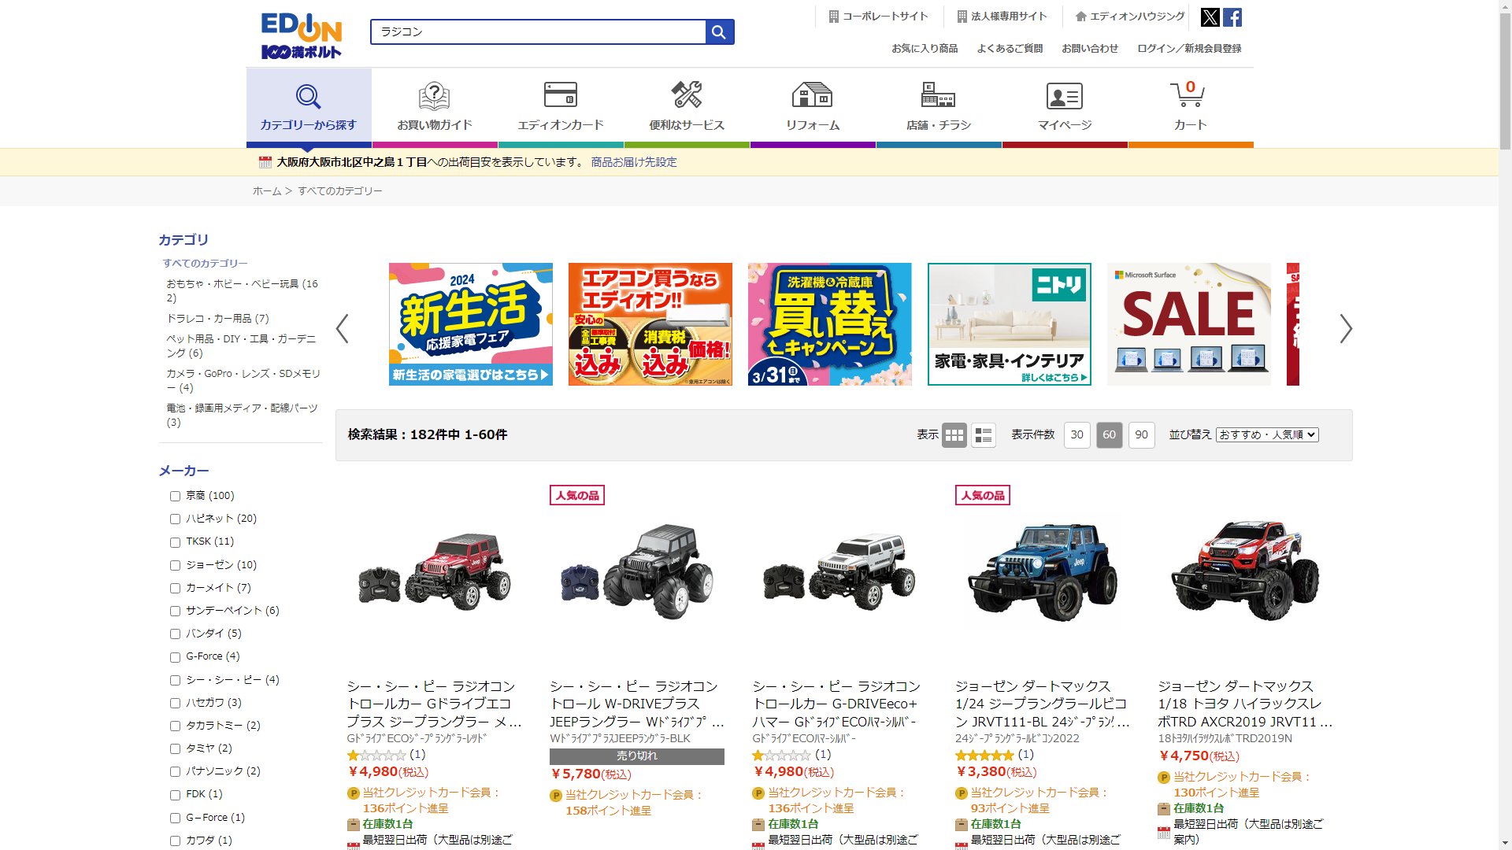Viewport: 1512px width, 850px height.
Task: Open the X (Twitter) social icon
Action: (1210, 17)
